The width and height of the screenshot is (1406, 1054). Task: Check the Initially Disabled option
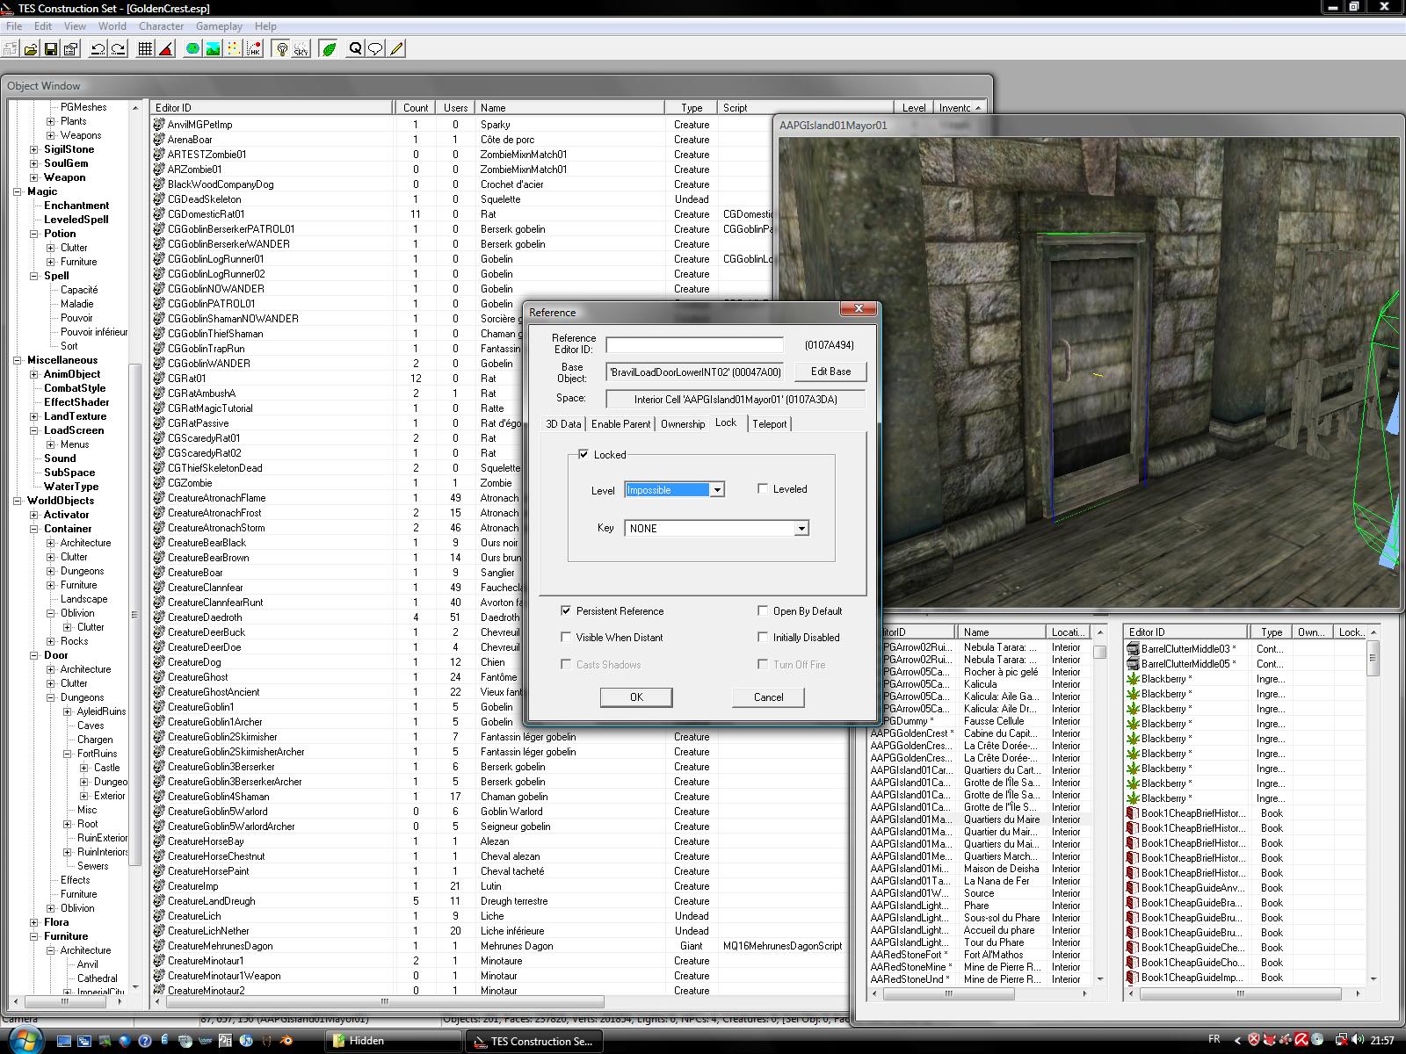763,638
